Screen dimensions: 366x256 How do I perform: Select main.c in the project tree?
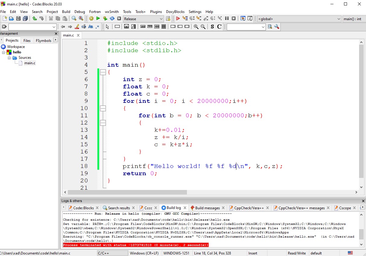pyautogui.click(x=30, y=63)
